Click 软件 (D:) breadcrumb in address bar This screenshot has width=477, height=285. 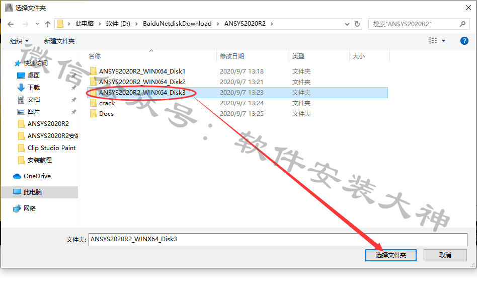click(118, 24)
